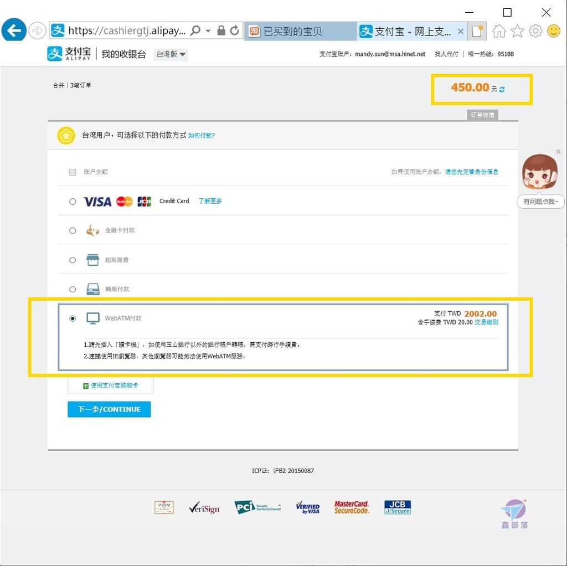
Task: Click the address bar URL field
Action: click(127, 31)
